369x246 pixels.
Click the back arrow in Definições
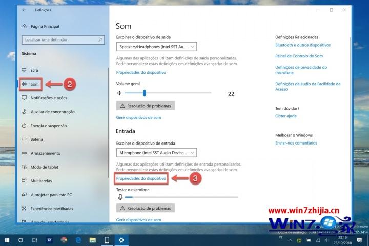[x=24, y=10]
